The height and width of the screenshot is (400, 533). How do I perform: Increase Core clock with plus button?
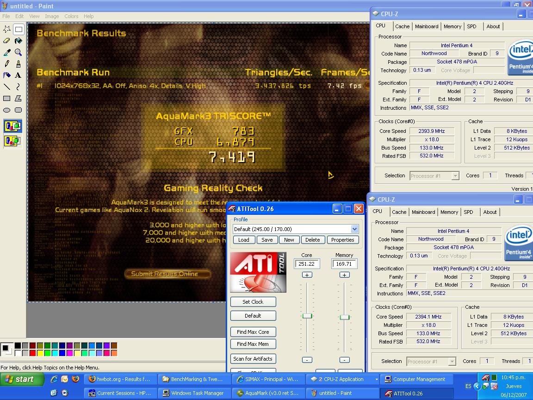click(x=307, y=275)
